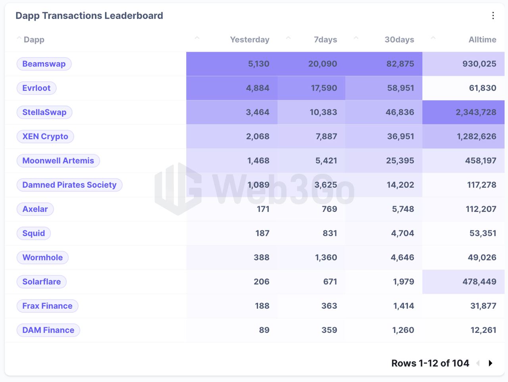Click sort caret for Yesterday column

pos(197,38)
